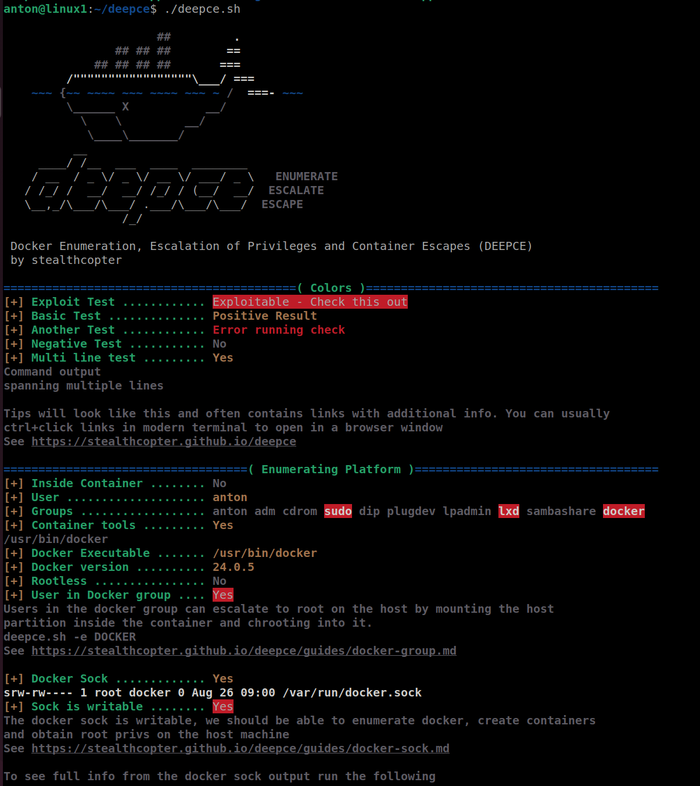Click the 'Yes' value for User in Docker group
Image resolution: width=700 pixels, height=786 pixels.
click(x=223, y=595)
